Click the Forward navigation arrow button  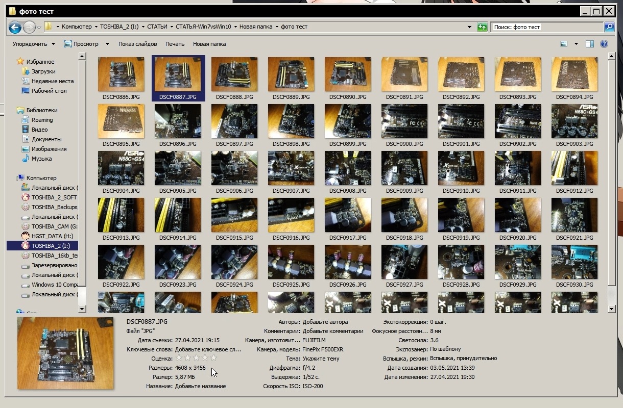tap(29, 27)
